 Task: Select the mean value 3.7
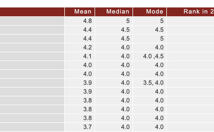[x=87, y=127]
